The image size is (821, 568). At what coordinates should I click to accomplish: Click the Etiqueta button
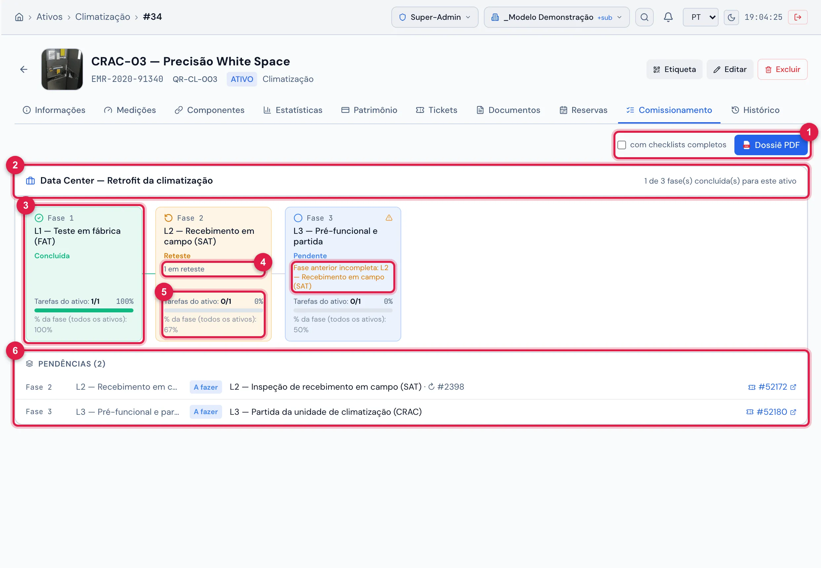pos(674,69)
